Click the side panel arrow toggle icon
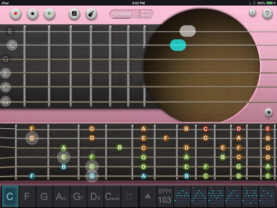Screen dimensions: 277x208 (268, 112)
